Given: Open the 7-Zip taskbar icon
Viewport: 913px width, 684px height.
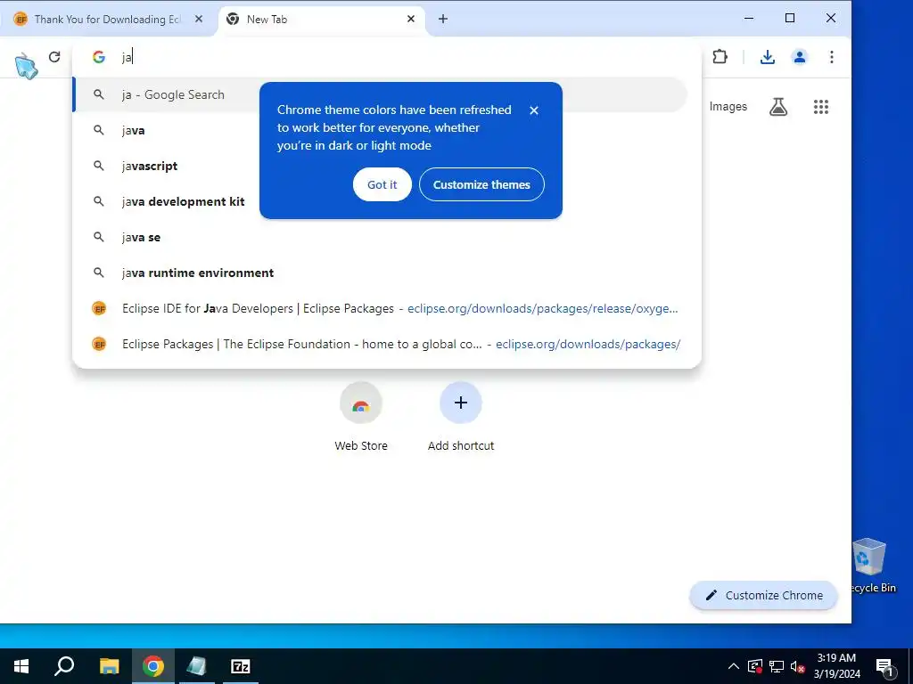Looking at the screenshot, I should (x=241, y=666).
